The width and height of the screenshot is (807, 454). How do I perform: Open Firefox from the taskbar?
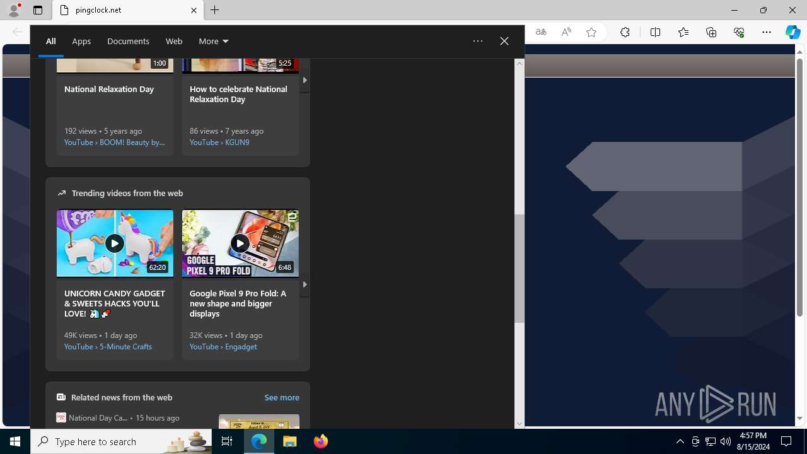(x=321, y=441)
